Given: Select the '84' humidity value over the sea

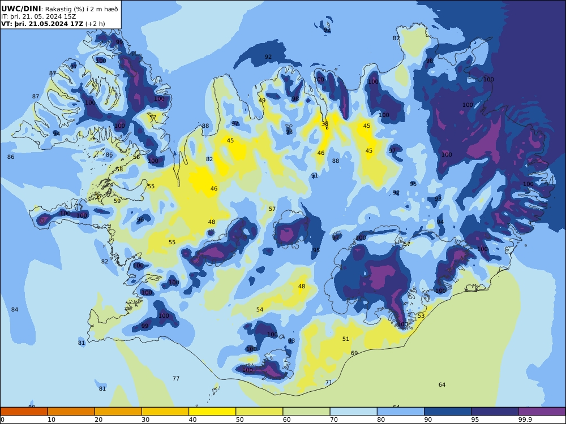Looking at the screenshot, I should (15, 309).
